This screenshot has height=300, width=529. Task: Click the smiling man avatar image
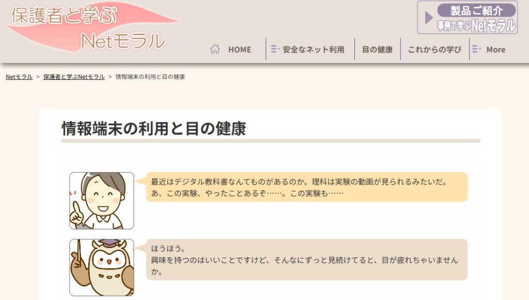point(102,201)
